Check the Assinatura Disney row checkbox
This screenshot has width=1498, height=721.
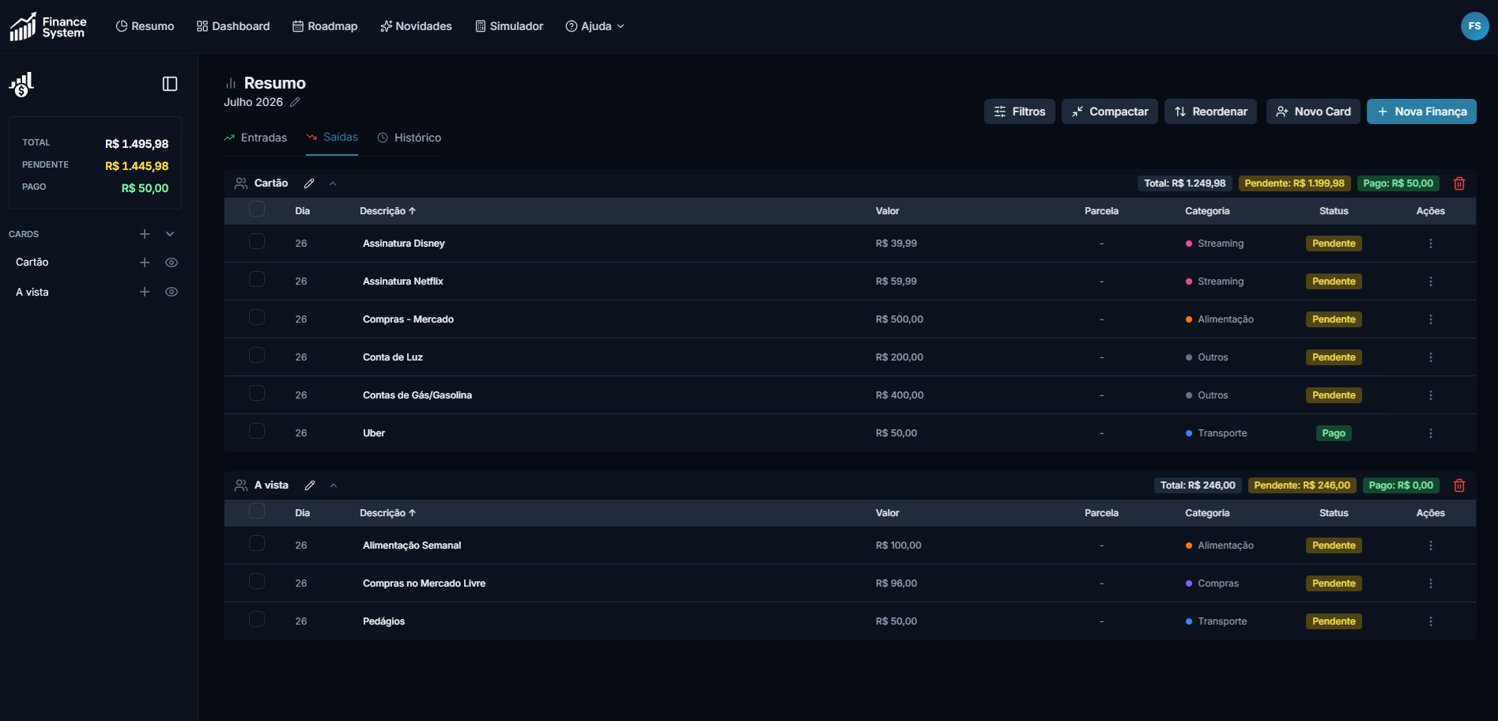[257, 241]
